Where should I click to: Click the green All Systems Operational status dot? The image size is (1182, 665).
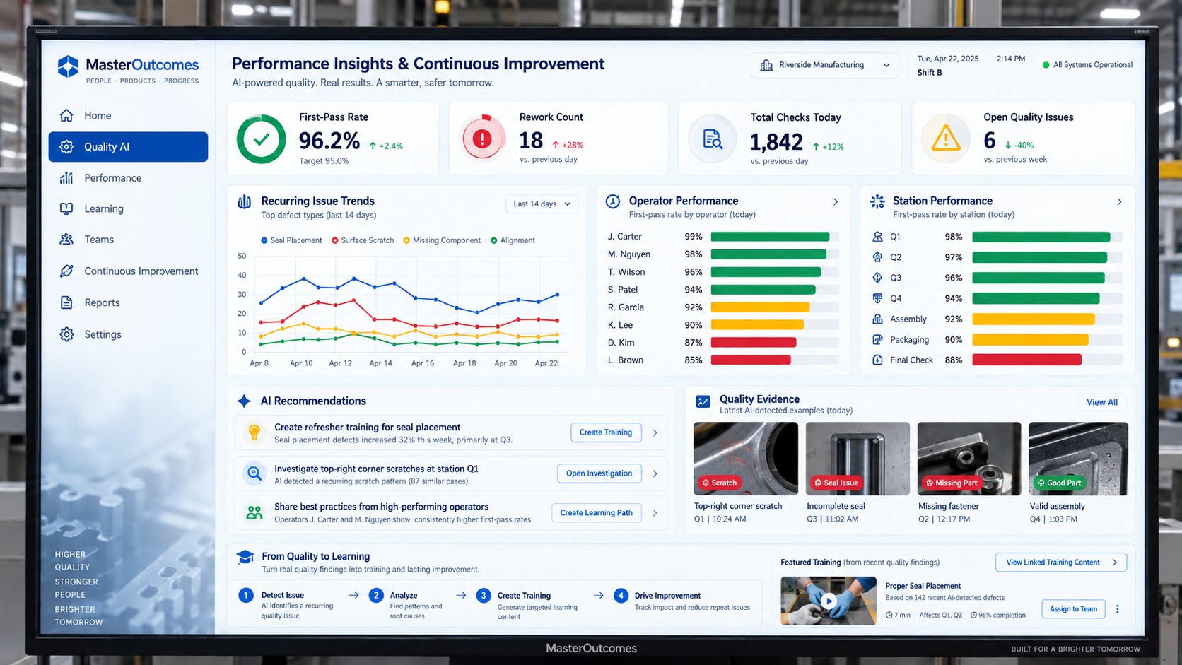click(1046, 65)
